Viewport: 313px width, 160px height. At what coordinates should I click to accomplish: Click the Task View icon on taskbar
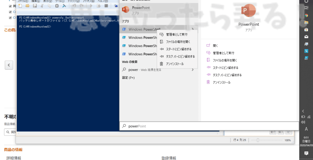pyautogui.click(x=306, y=8)
